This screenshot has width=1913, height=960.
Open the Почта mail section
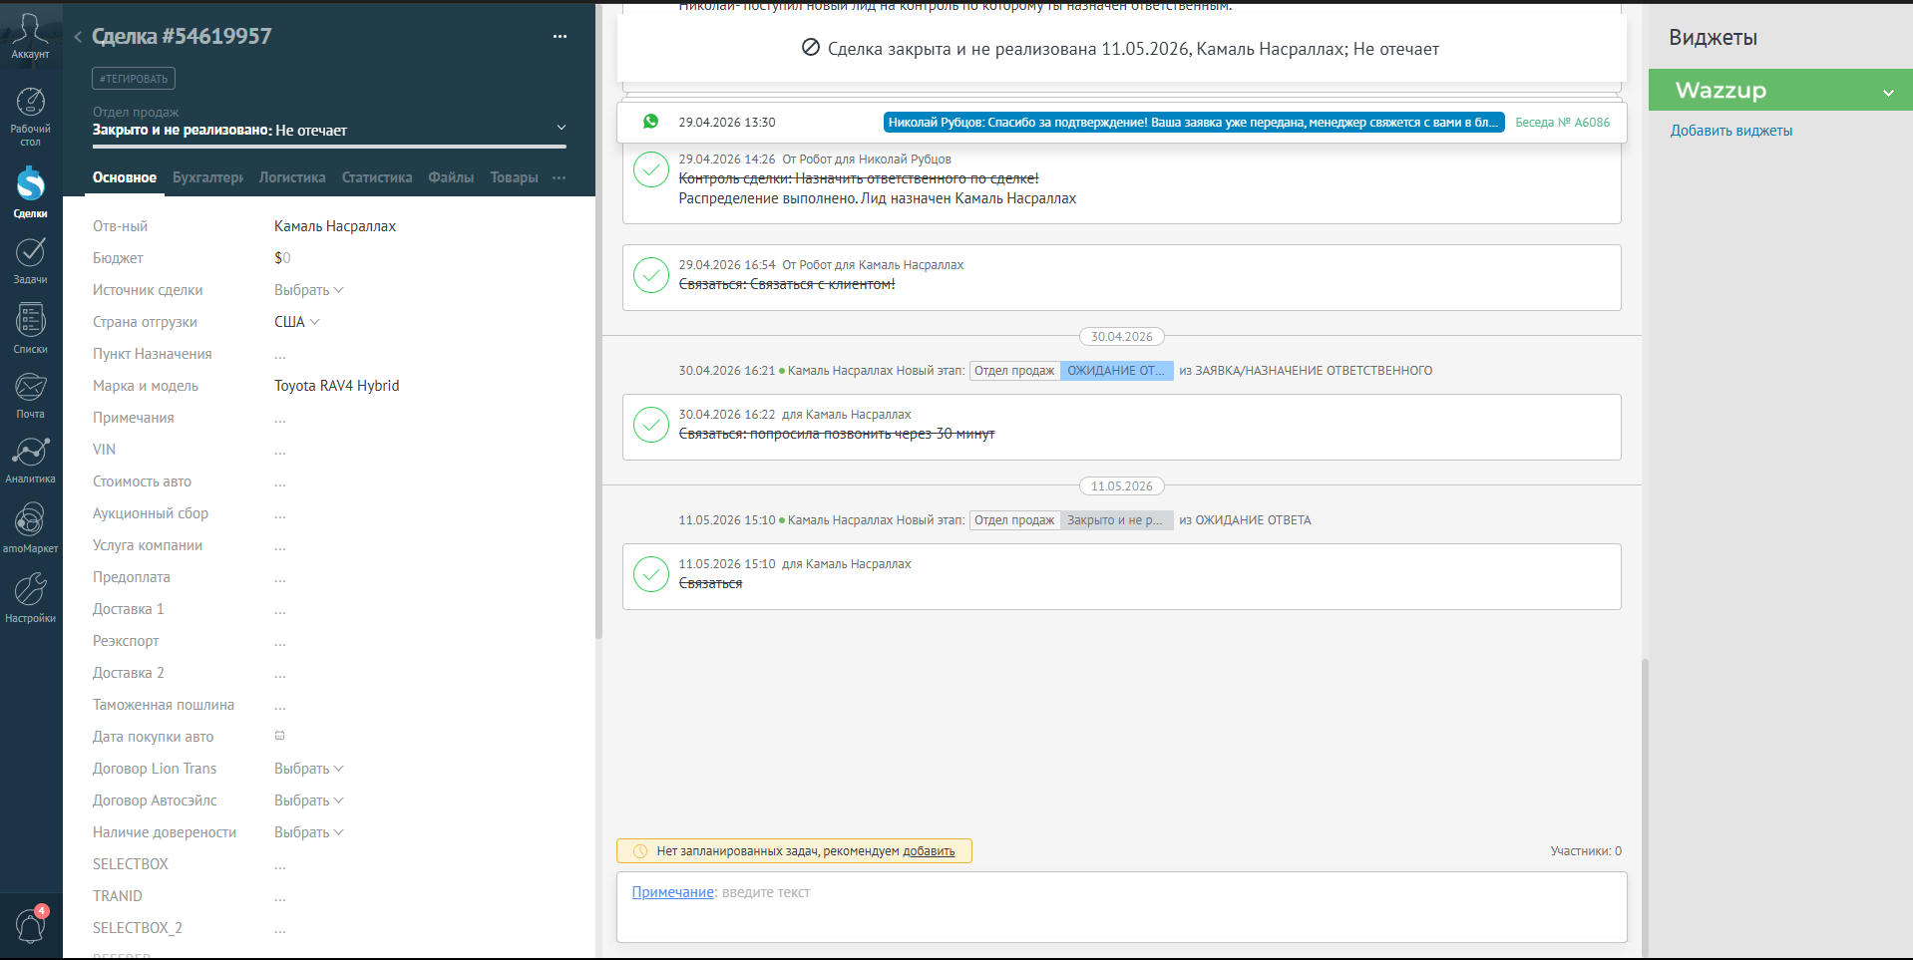pos(30,395)
